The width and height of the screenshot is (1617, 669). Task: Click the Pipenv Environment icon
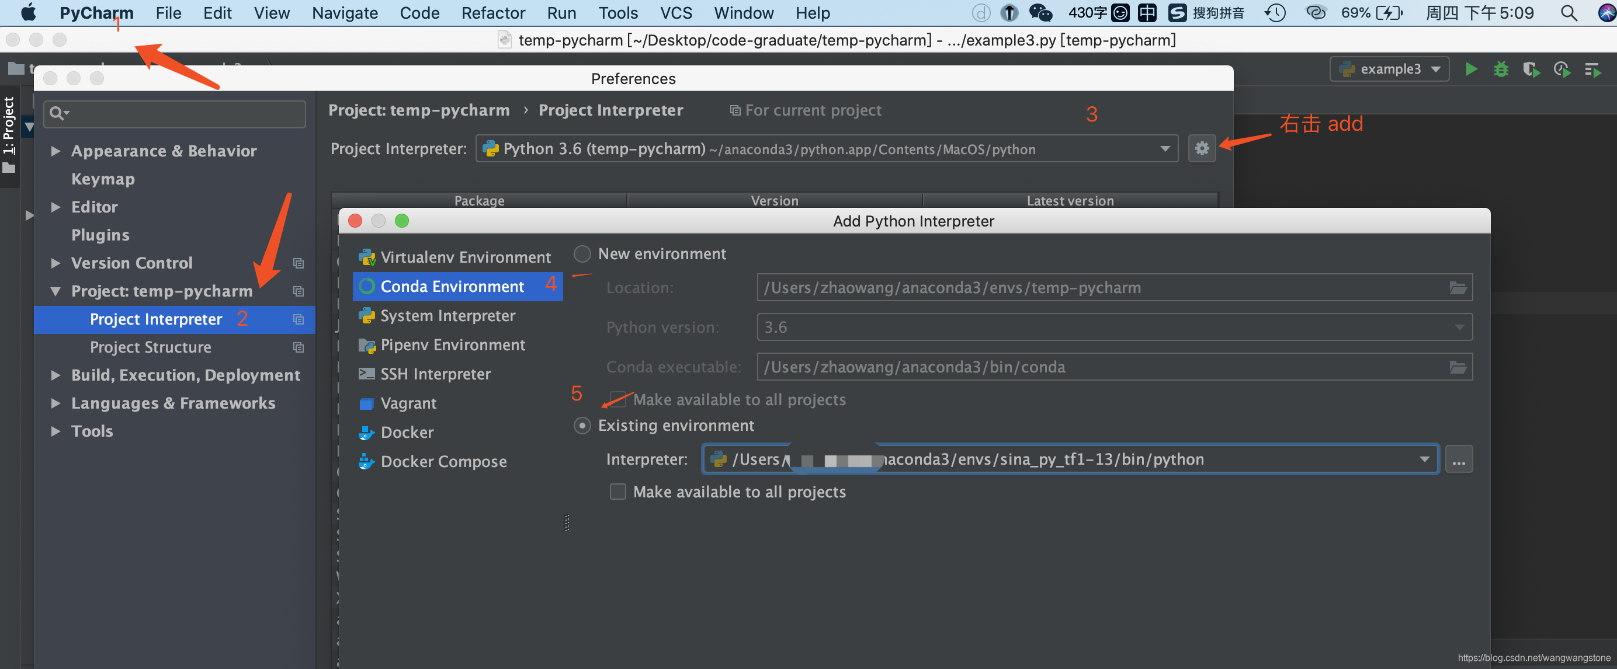click(x=367, y=345)
